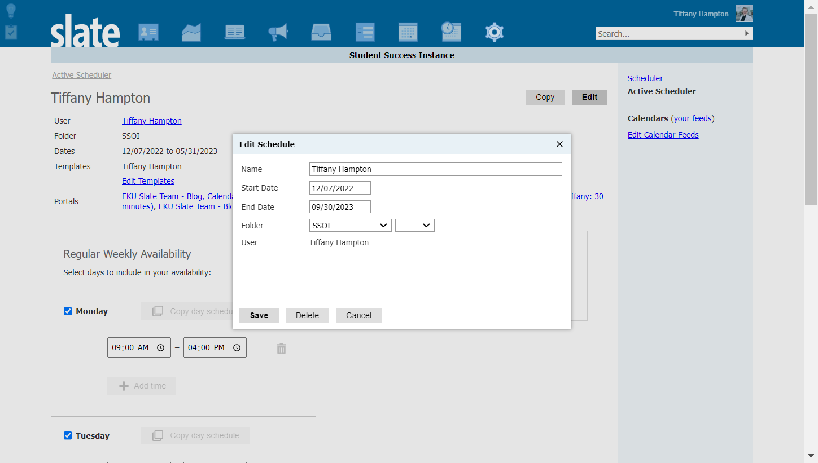818x463 pixels.
Task: Open the checklist form navigation icon
Action: 365,32
